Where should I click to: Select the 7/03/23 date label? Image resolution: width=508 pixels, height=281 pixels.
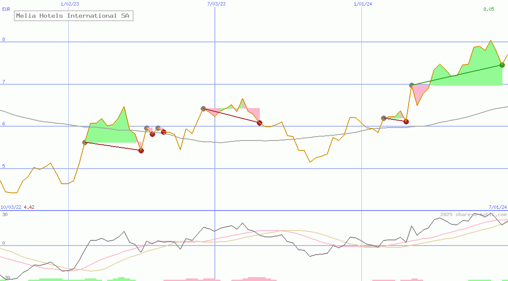click(216, 4)
